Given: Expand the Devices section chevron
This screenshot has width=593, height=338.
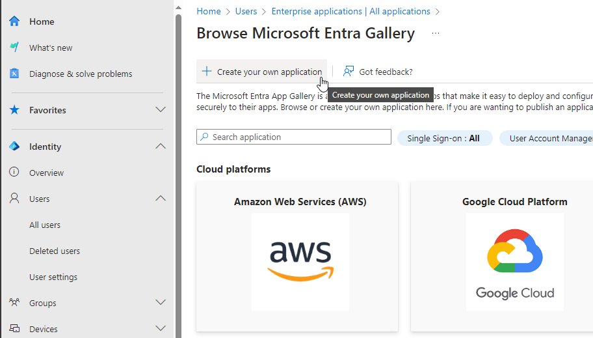Looking at the screenshot, I should tap(161, 328).
